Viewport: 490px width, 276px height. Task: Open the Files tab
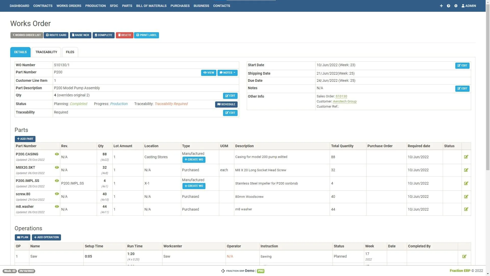click(70, 52)
